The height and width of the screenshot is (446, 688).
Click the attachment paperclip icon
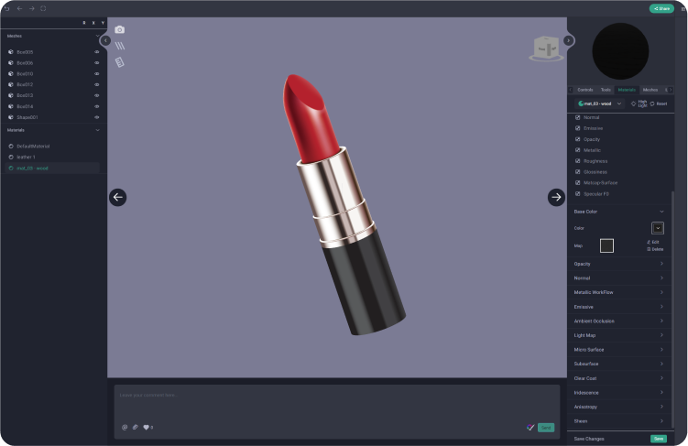(x=136, y=427)
